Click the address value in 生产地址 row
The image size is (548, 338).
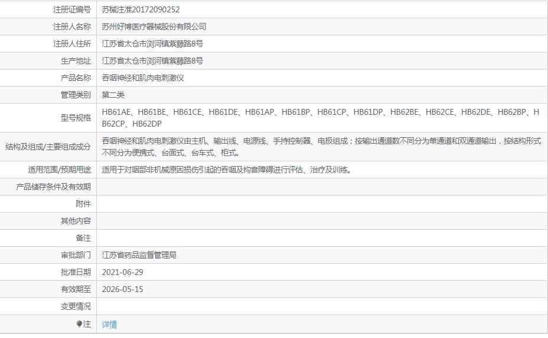coord(152,61)
